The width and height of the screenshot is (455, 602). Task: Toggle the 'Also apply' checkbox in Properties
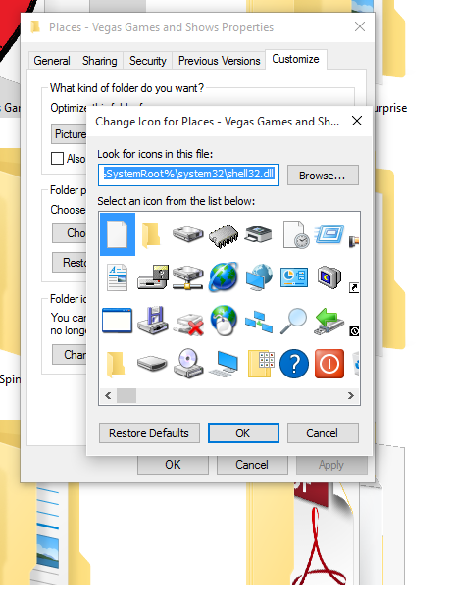coord(57,158)
